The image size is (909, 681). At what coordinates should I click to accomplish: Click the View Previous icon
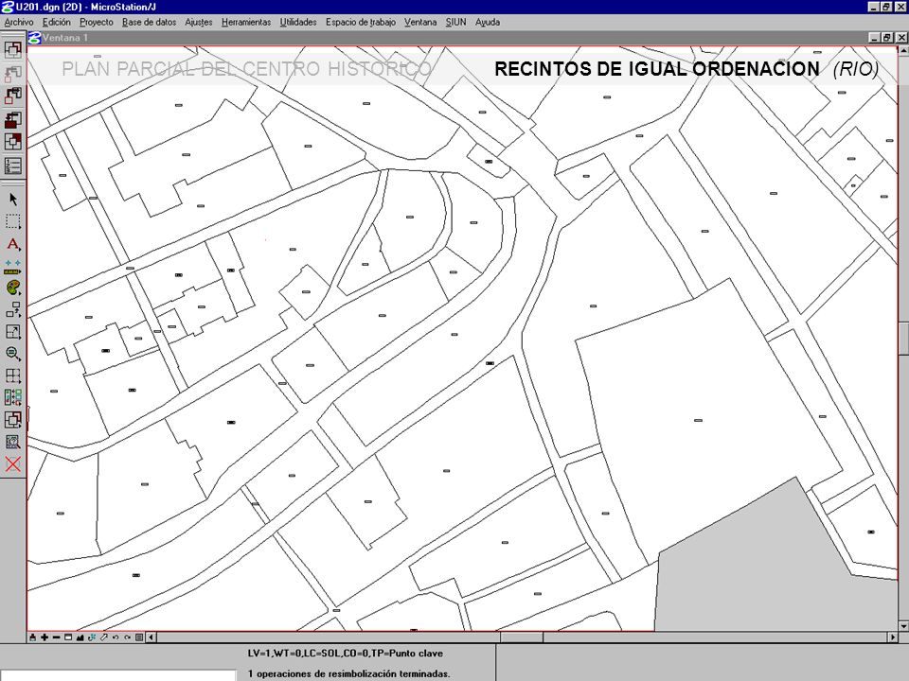coord(116,637)
